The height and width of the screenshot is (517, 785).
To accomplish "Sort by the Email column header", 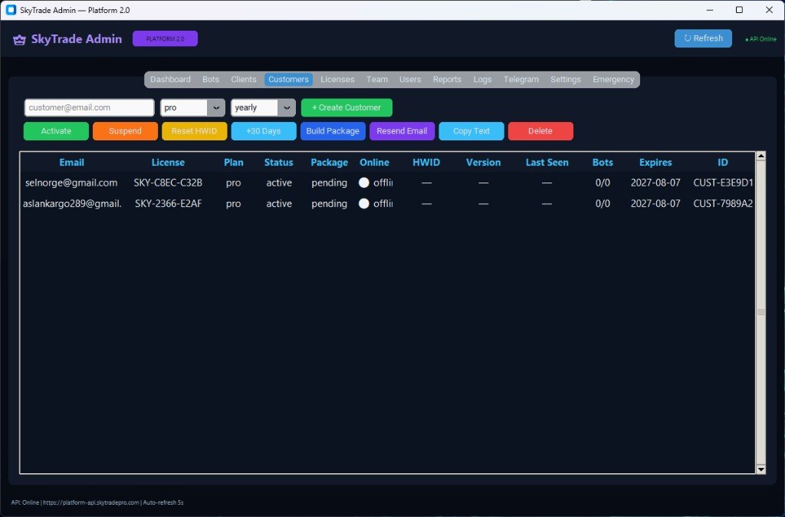I will (x=71, y=163).
